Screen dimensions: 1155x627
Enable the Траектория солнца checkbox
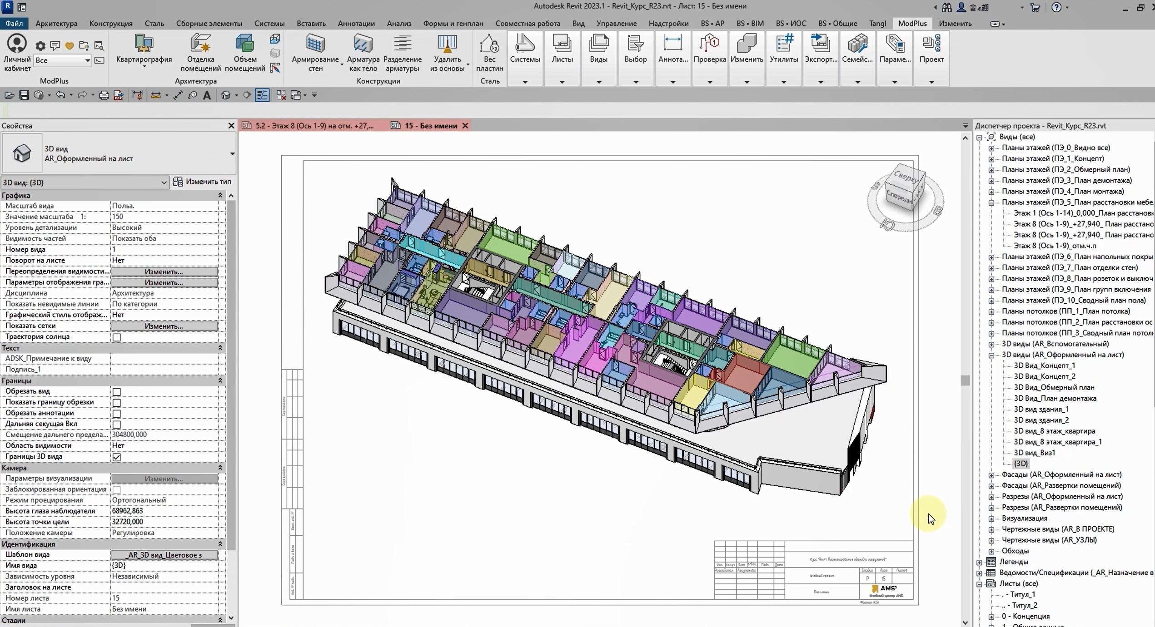pos(116,337)
